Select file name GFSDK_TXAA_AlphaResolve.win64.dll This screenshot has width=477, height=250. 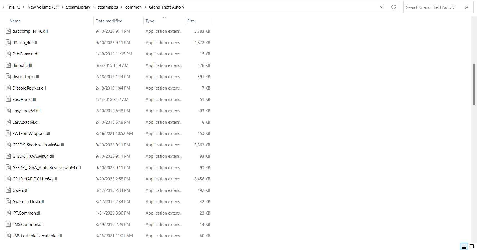click(47, 168)
